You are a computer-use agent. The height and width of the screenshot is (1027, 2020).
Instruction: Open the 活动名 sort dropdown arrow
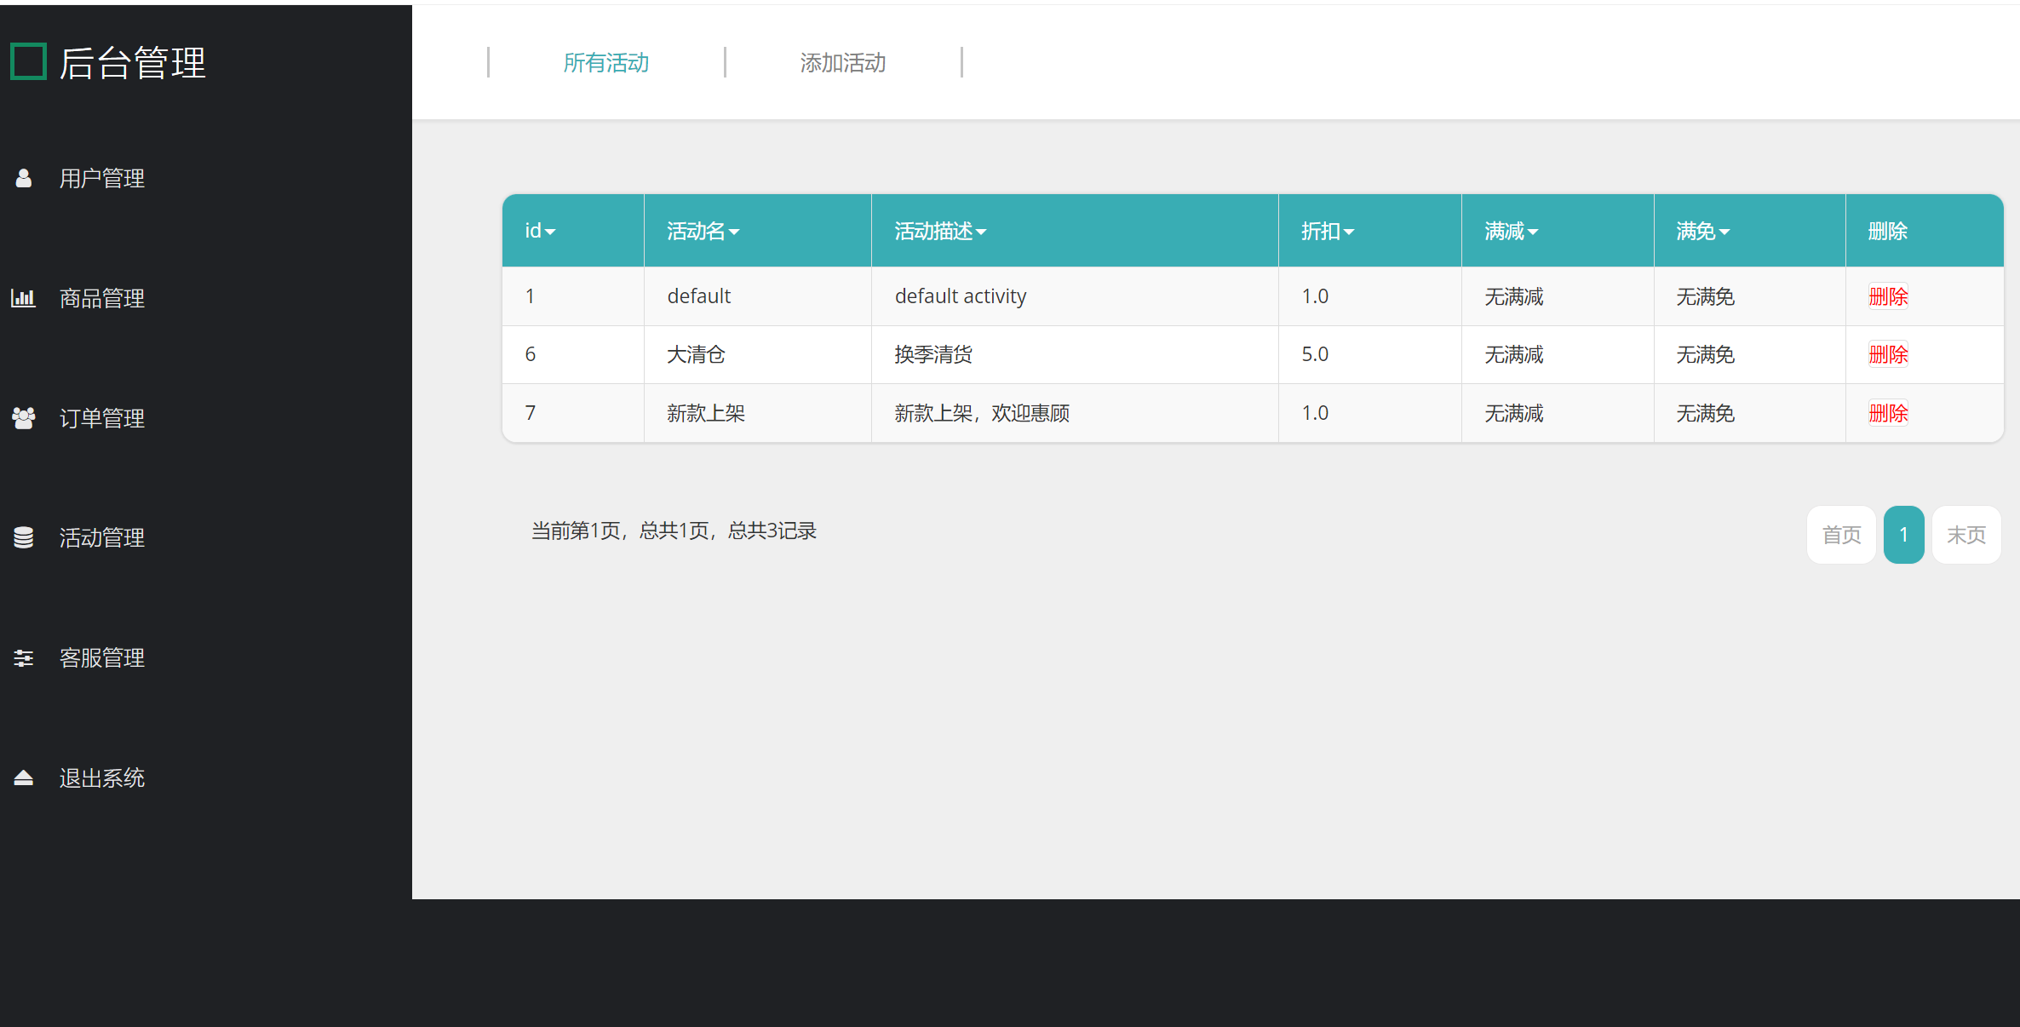(x=734, y=232)
